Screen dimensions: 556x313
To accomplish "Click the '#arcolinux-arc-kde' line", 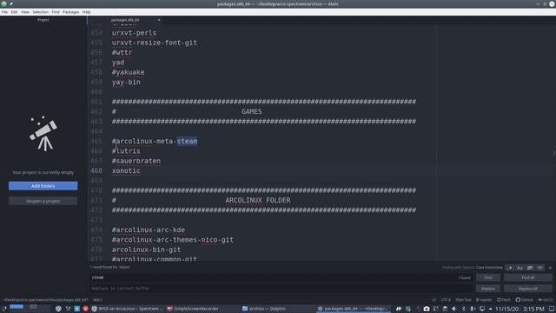I will click(x=149, y=230).
